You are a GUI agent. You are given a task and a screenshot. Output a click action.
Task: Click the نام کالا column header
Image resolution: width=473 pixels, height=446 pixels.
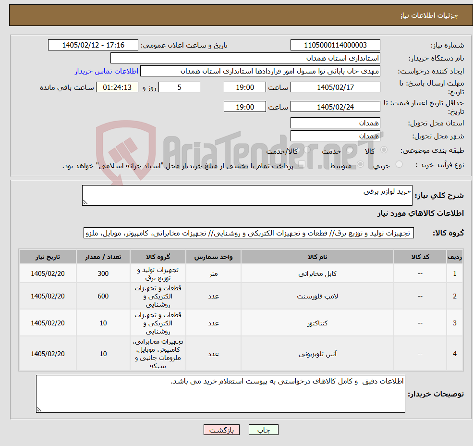click(317, 257)
